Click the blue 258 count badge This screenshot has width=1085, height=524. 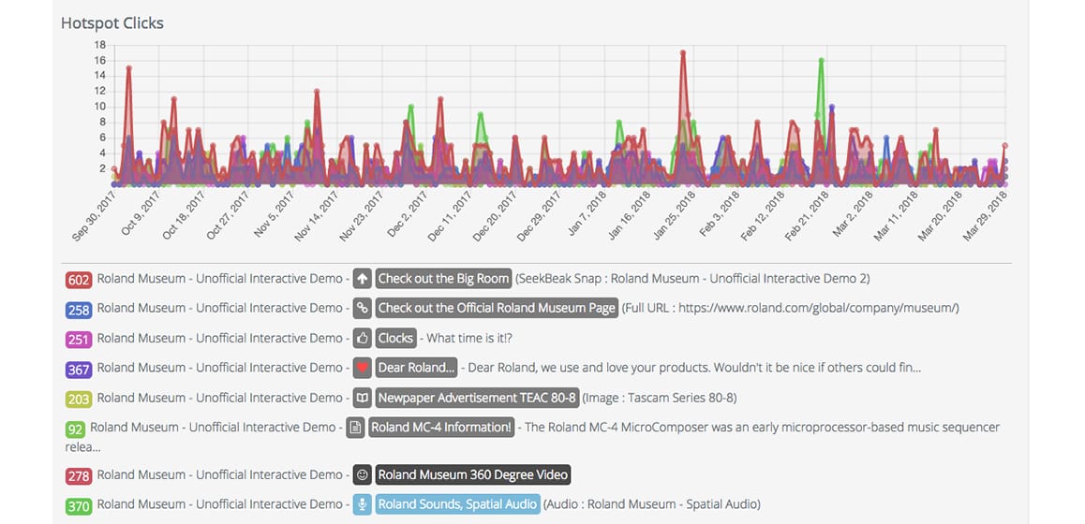click(79, 310)
